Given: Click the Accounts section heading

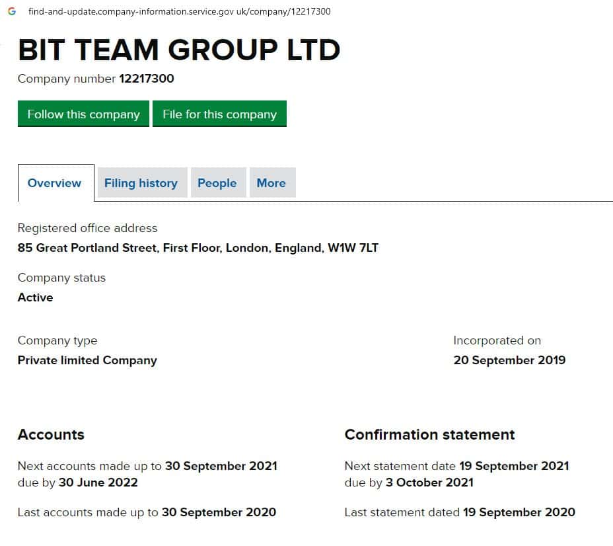Looking at the screenshot, I should (x=51, y=435).
